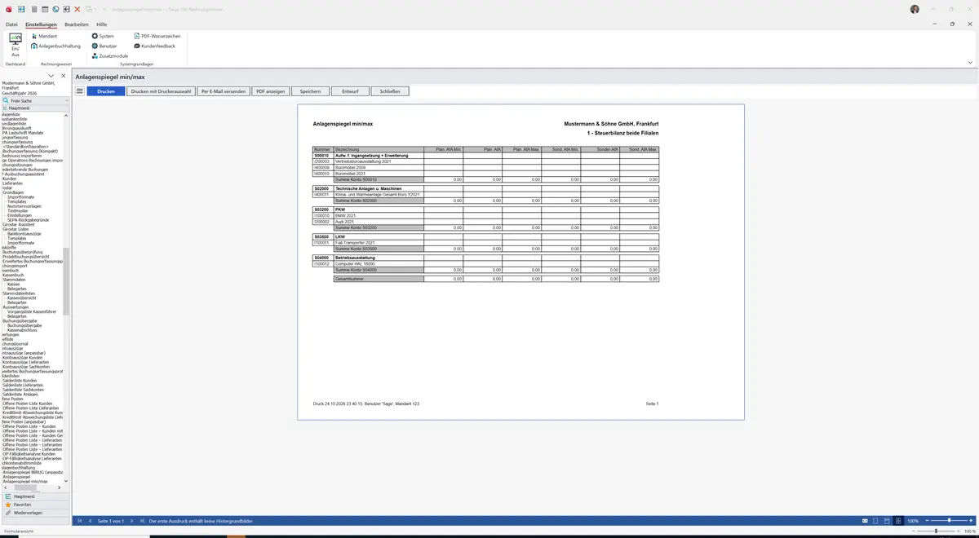This screenshot has width=979, height=538.
Task: Collapse the ribbon with chevron
Action: tap(970, 63)
